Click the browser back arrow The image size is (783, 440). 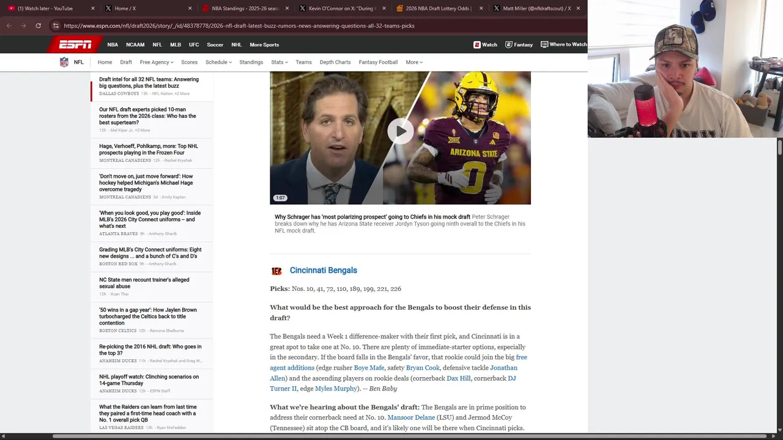(9, 26)
